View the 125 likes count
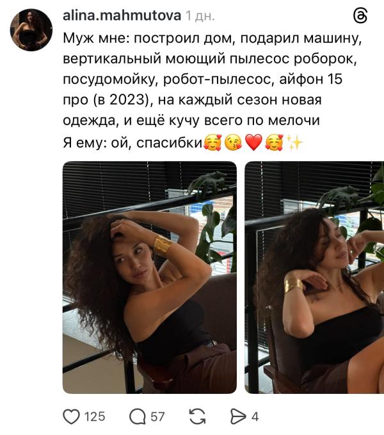This screenshot has width=384, height=435. pos(95,416)
